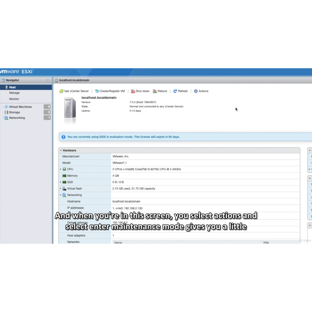Click the Virtual flash icon in Hardware

point(64,188)
